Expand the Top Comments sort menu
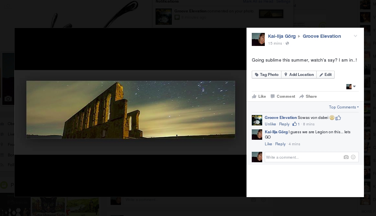This screenshot has height=216, width=376. (x=344, y=107)
